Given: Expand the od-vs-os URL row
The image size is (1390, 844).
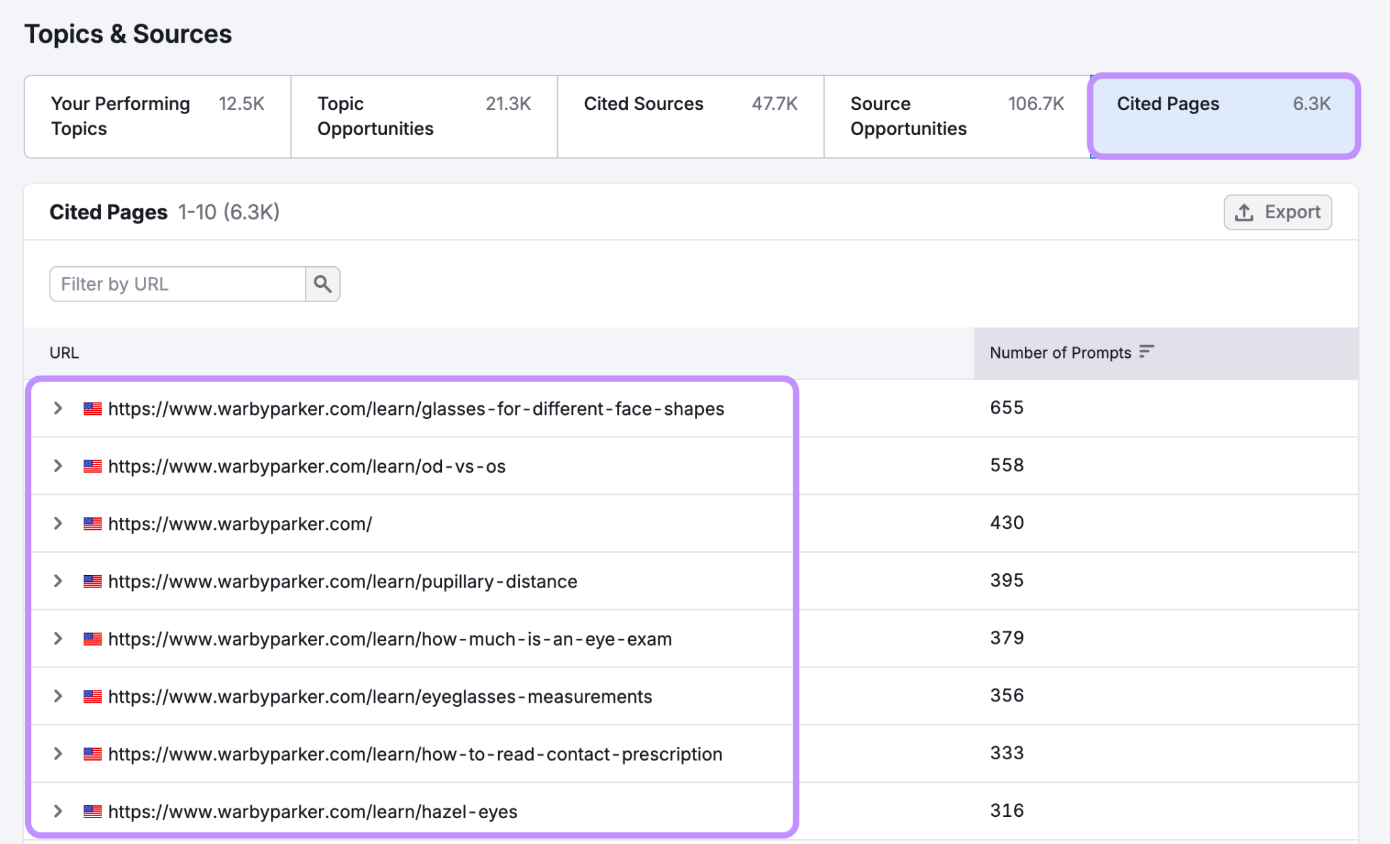Looking at the screenshot, I should (x=58, y=466).
